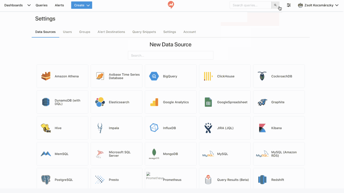Screen dimensions: 344x193
Task: Switch to the Settings tab
Action: point(169,32)
